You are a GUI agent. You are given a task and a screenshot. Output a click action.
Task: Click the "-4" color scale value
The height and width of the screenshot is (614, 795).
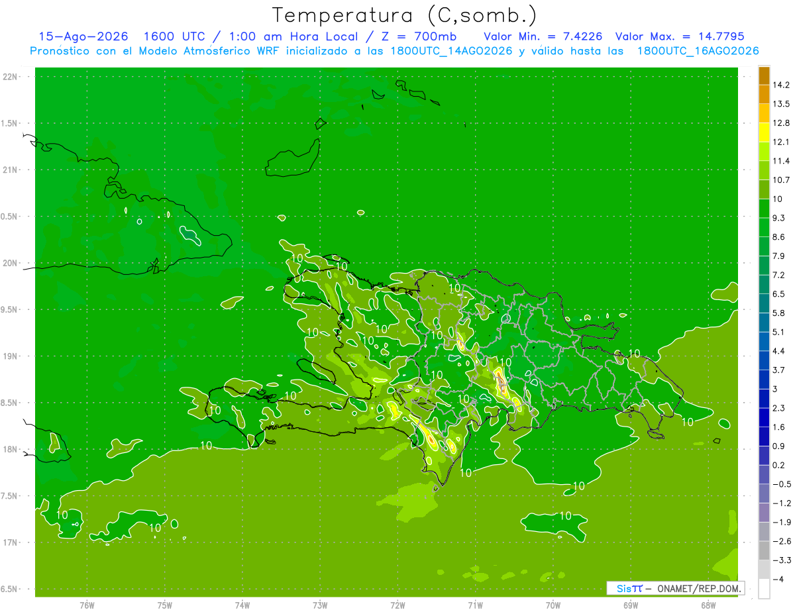[778, 580]
